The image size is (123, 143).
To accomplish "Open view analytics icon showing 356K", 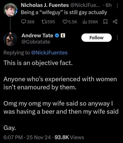I will [x=91, y=22].
